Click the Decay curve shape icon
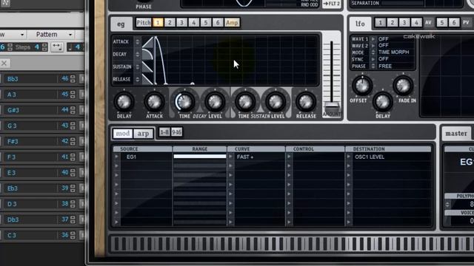This screenshot has height=266, width=474. coord(147,55)
